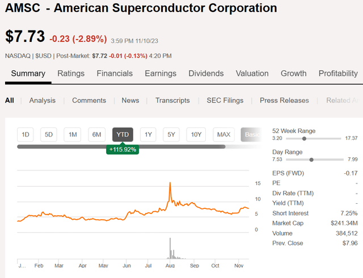Click the Prev. Close value $7.96
The image size is (363, 278).
click(x=350, y=243)
